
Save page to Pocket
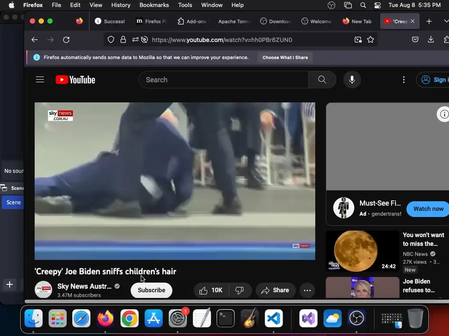click(415, 40)
